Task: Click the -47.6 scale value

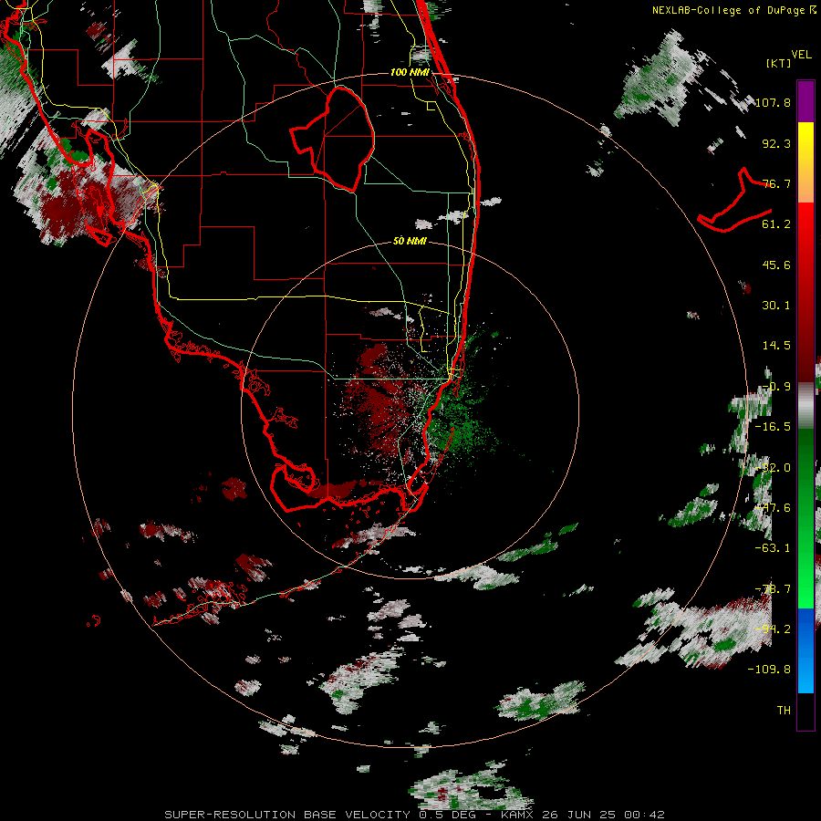Action: click(773, 508)
